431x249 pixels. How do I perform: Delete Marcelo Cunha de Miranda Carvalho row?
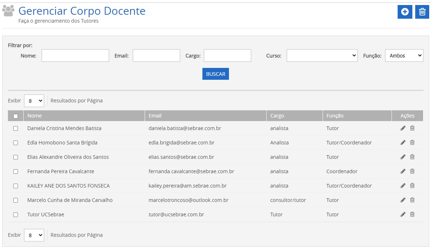tap(412, 200)
